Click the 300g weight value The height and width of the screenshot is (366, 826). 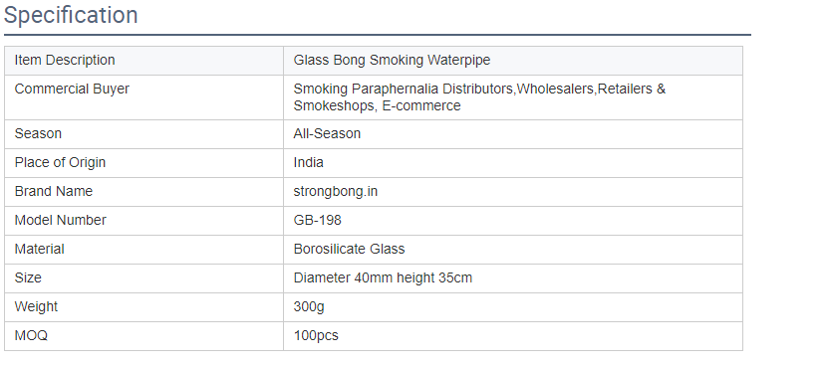(309, 307)
